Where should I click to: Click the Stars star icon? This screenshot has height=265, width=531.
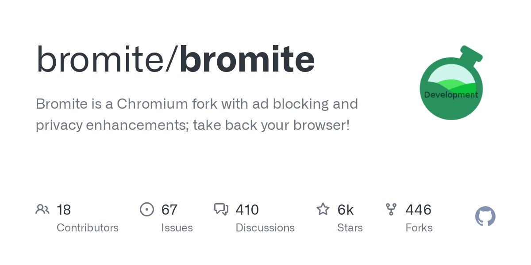point(323,209)
